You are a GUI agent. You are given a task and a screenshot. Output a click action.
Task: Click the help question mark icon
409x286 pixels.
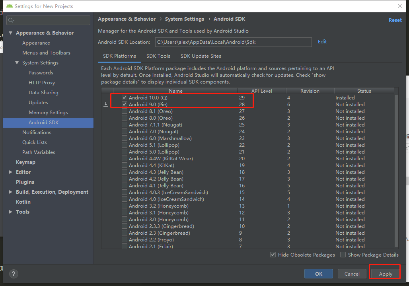click(x=14, y=274)
